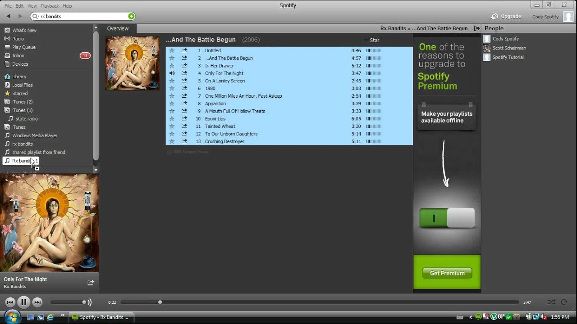Pause the current song

[24, 302]
